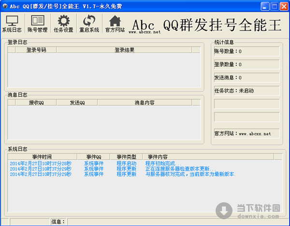Open 账号管理 account management icon
290x226 pixels.
coord(38,24)
